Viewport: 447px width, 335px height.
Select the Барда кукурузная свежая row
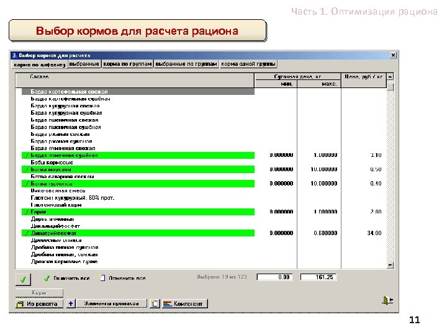[138, 106]
